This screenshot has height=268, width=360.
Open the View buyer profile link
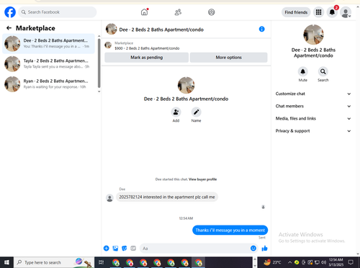coord(202,179)
